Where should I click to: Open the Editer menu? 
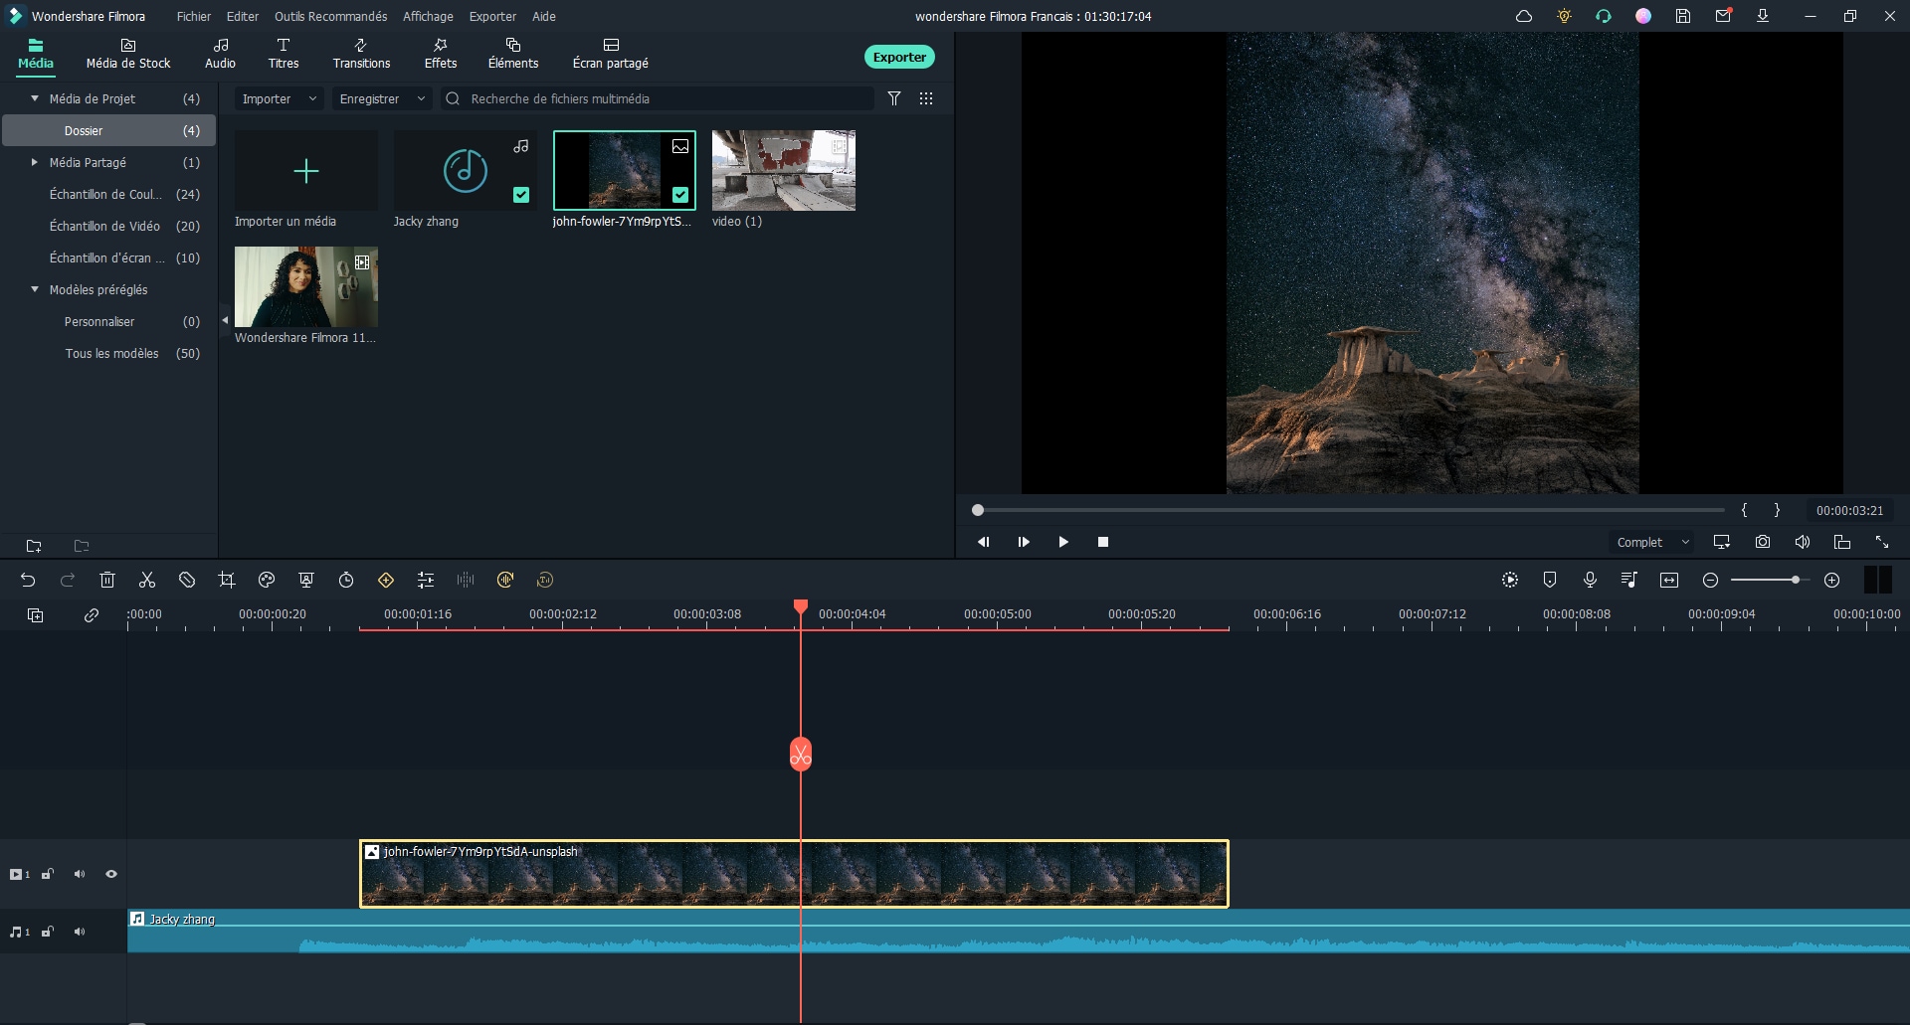(243, 16)
